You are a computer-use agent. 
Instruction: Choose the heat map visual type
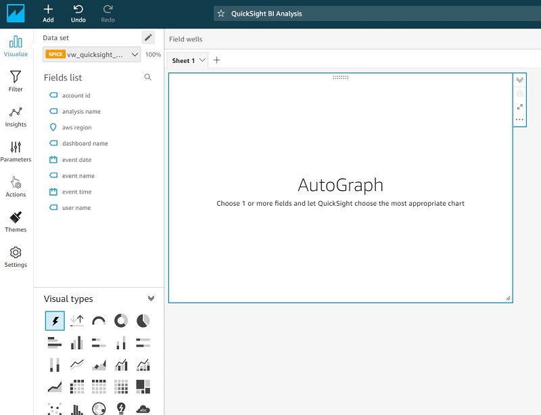(x=121, y=387)
